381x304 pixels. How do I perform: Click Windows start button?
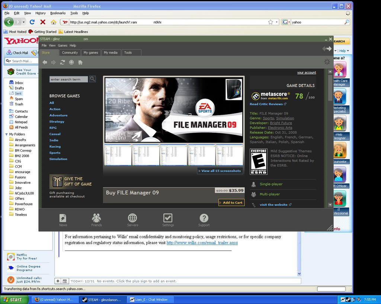(x=15, y=300)
